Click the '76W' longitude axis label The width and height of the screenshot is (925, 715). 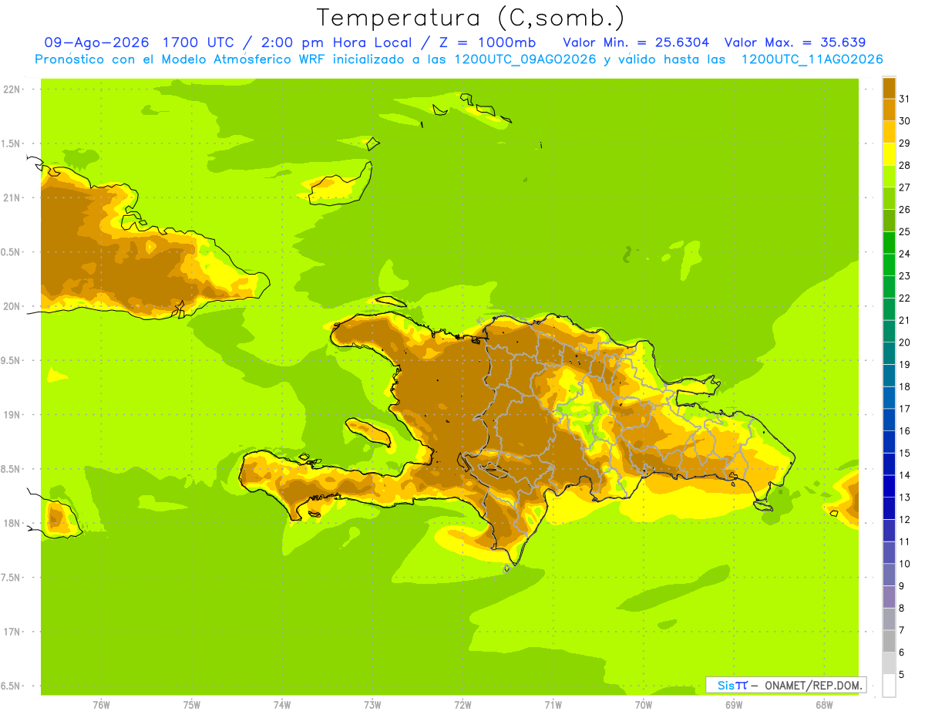pos(101,705)
